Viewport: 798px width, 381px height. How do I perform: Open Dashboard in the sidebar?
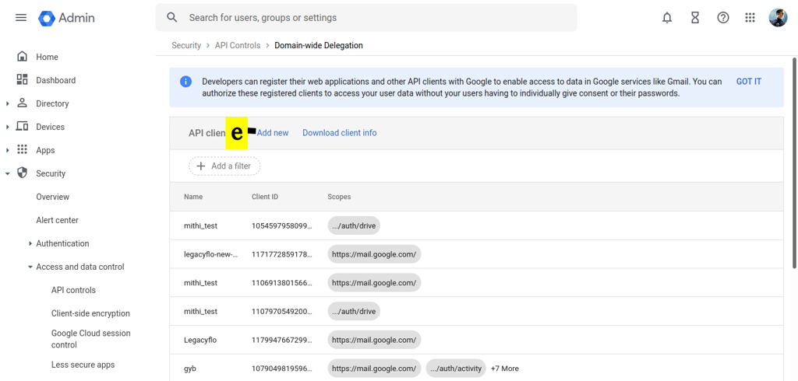[55, 80]
